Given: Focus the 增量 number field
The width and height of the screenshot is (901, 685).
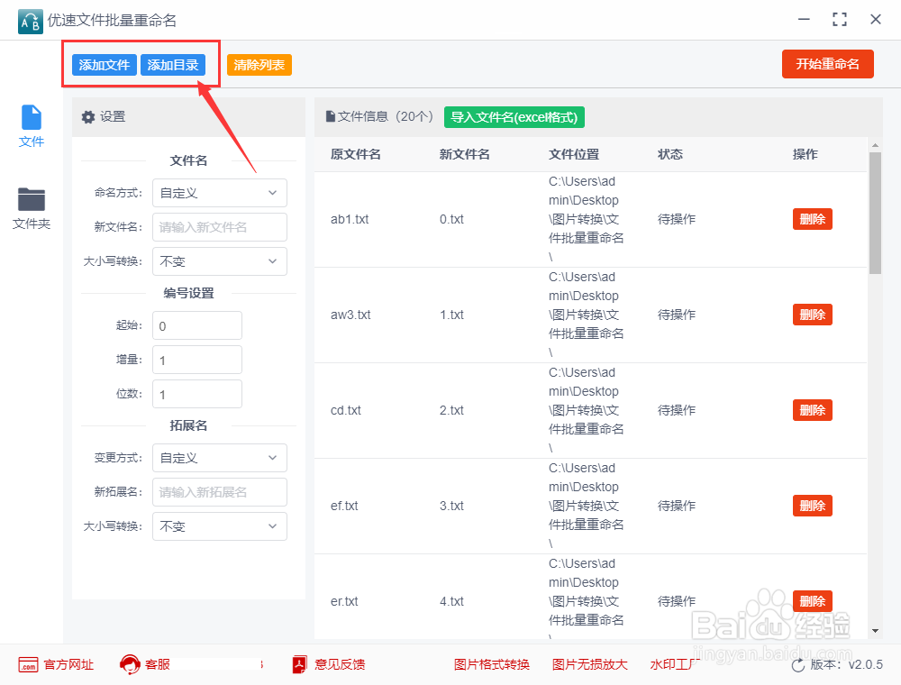Looking at the screenshot, I should 197,360.
